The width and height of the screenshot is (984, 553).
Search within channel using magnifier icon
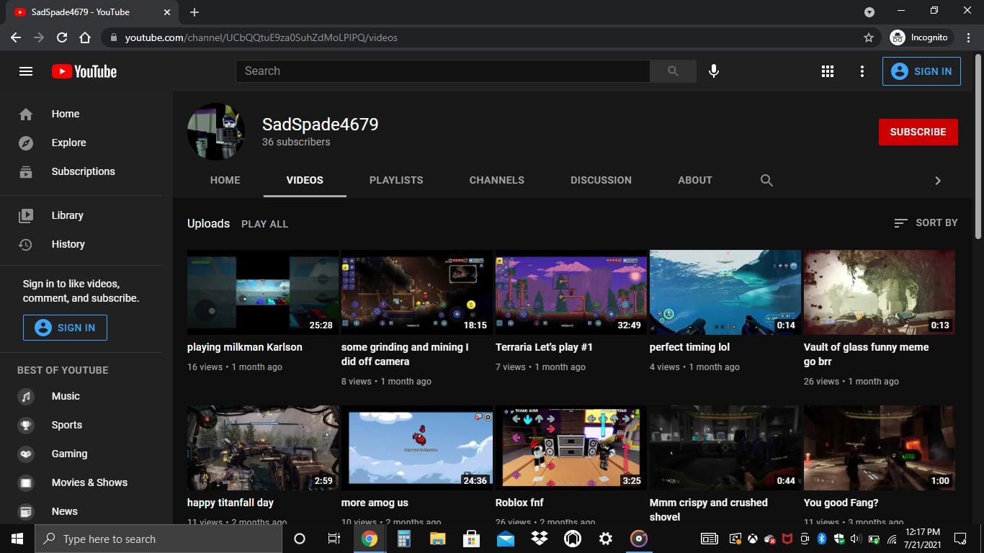(766, 181)
